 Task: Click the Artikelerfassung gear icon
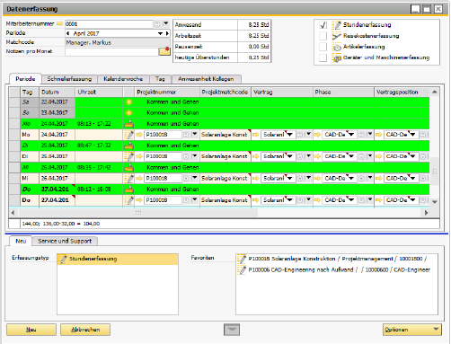point(337,47)
